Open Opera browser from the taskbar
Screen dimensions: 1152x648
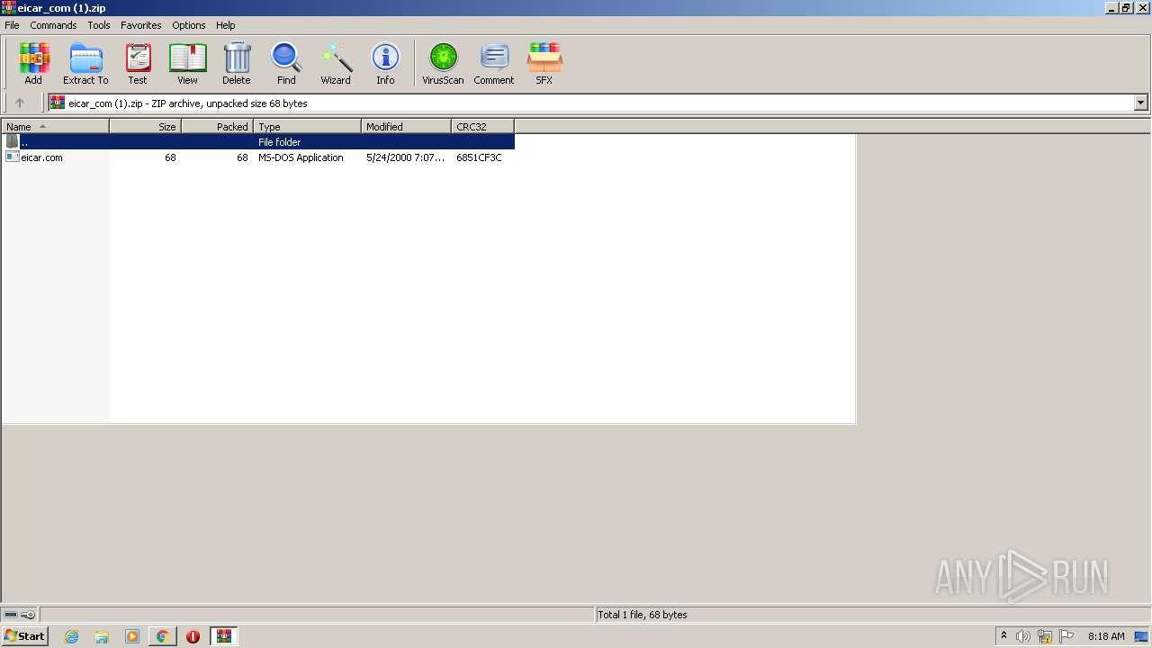tap(193, 636)
